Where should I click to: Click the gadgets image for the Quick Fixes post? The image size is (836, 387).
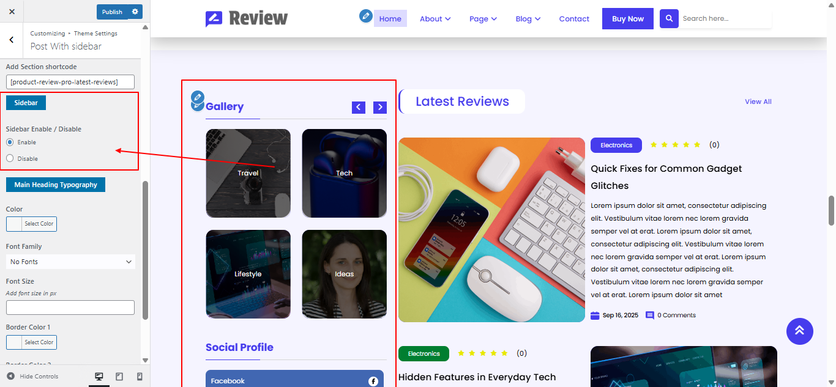pos(491,230)
